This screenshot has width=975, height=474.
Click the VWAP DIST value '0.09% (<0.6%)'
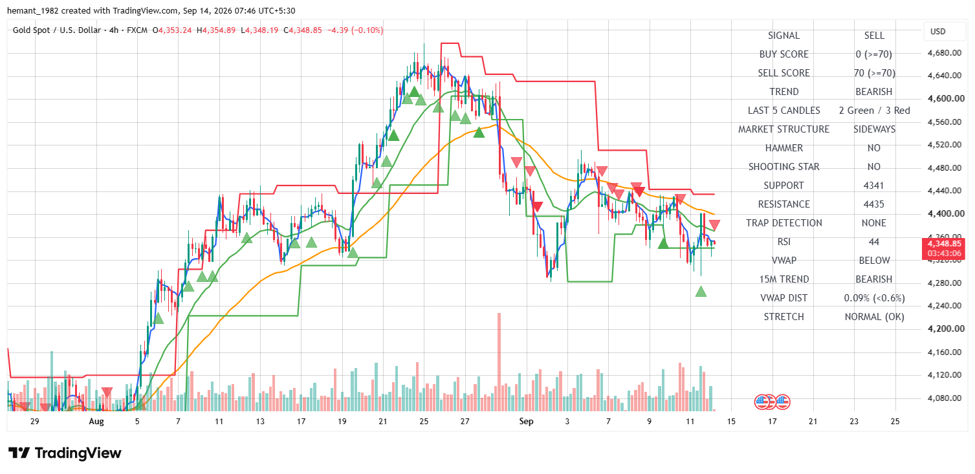(x=874, y=298)
